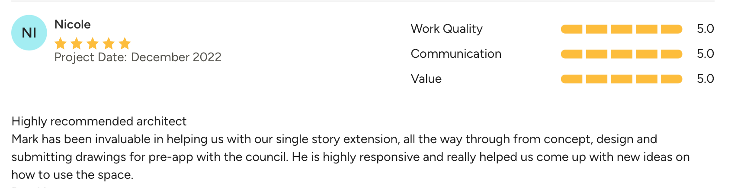Click the Value label
This screenshot has height=188, width=744.
click(x=426, y=79)
